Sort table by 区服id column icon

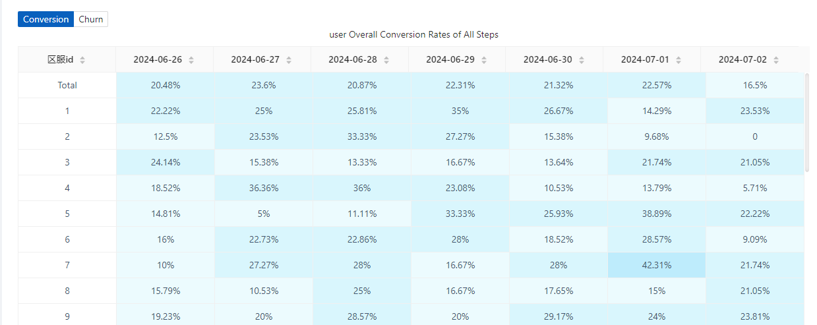82,60
